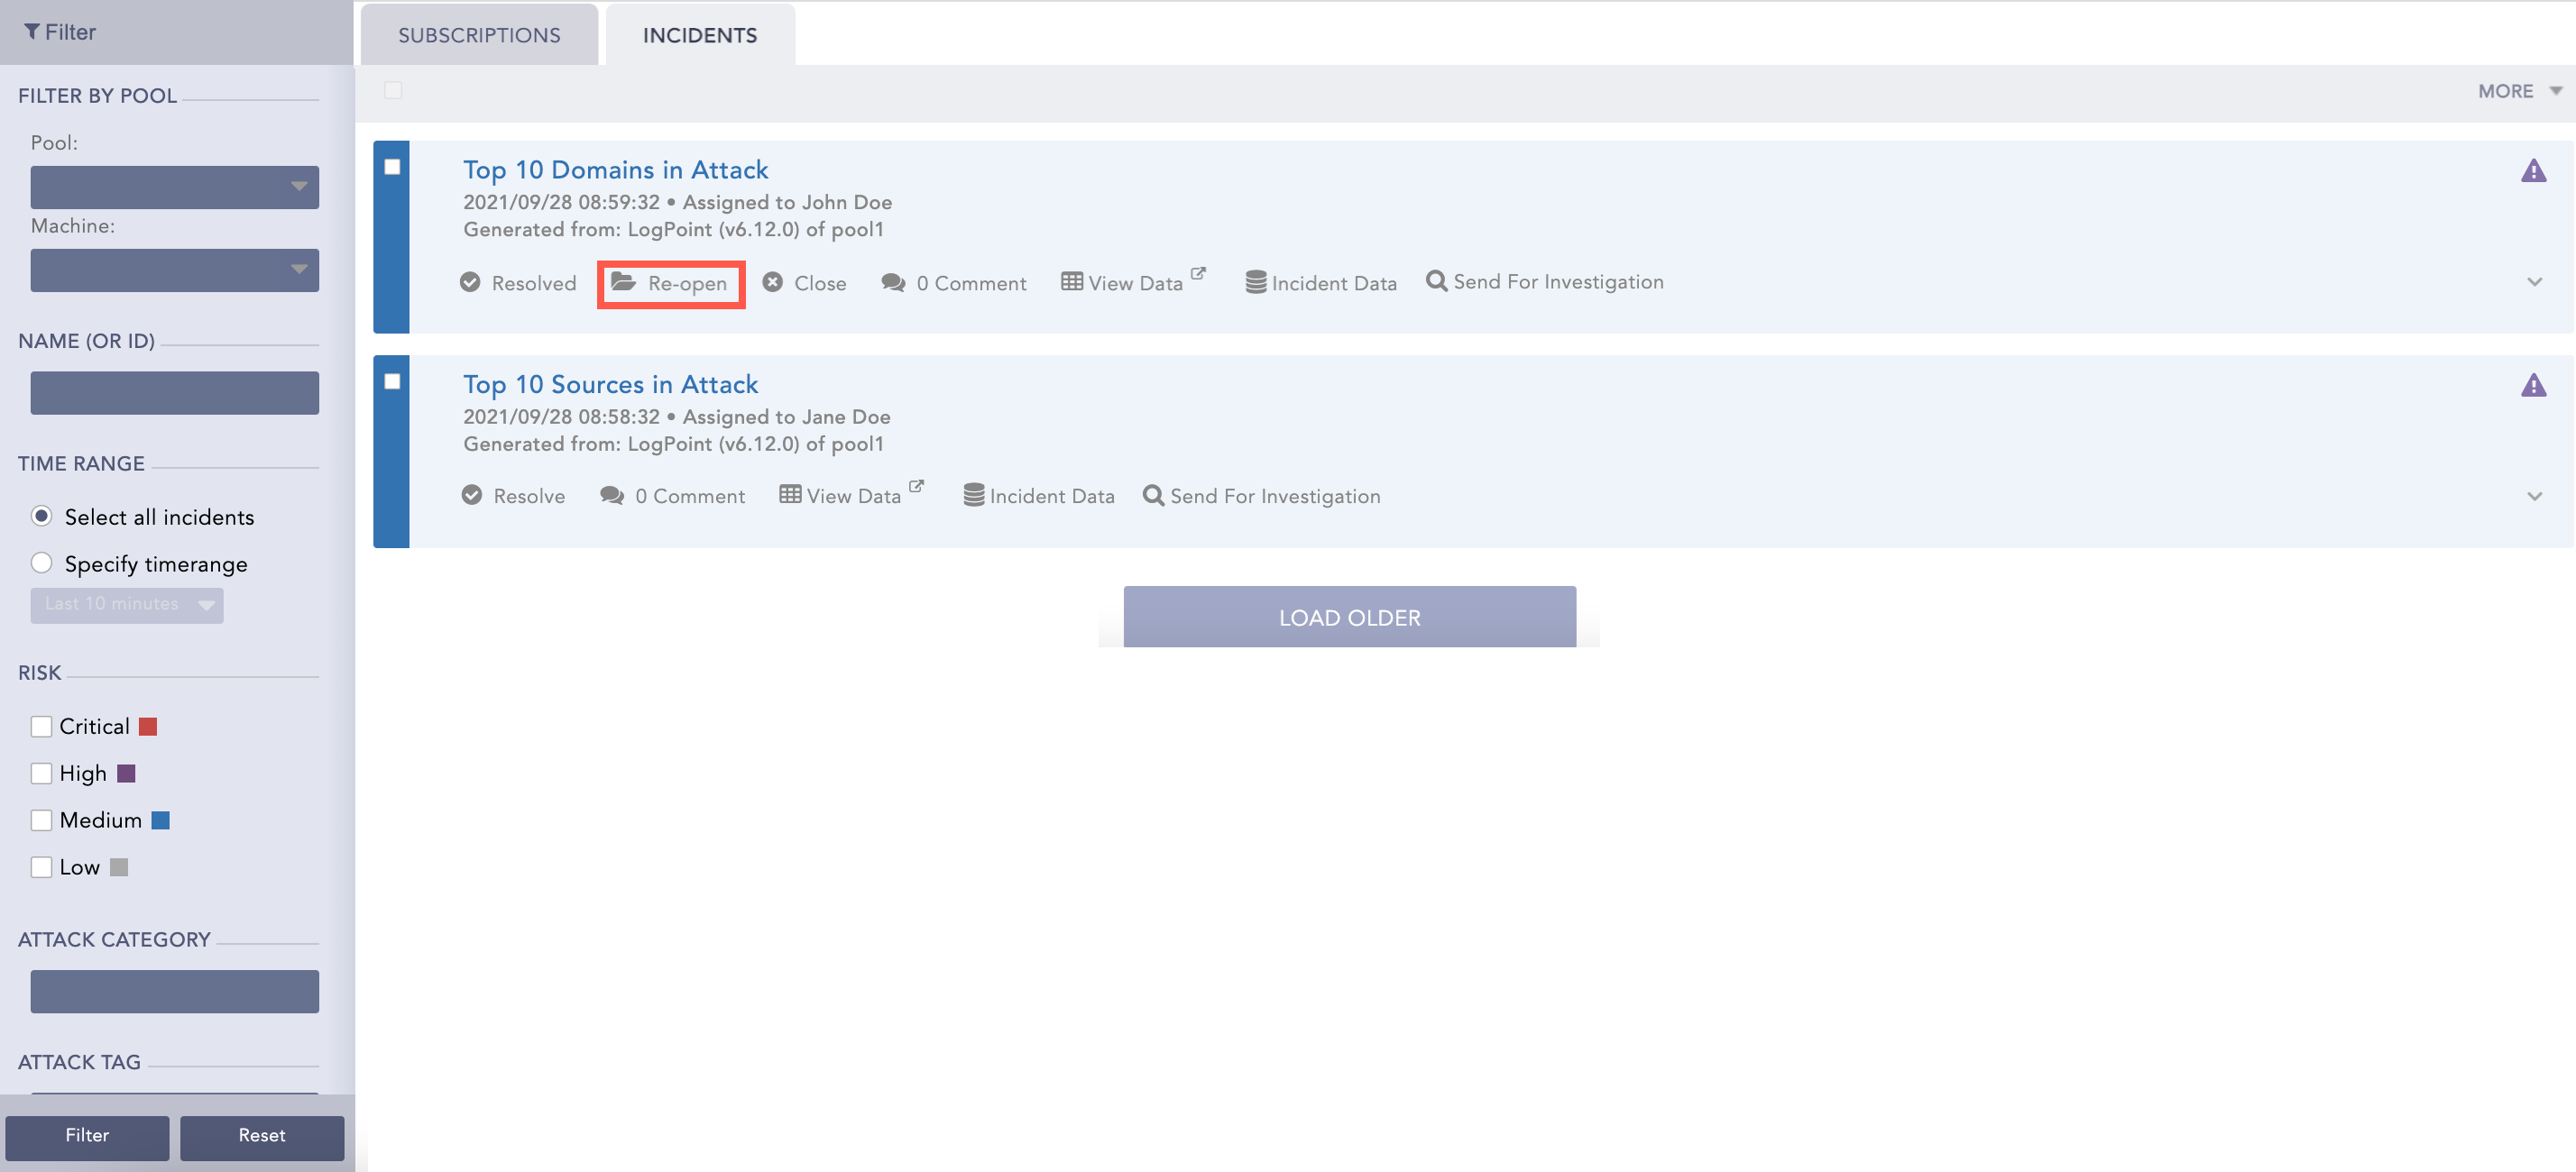Click inside the NAME (OR ID) input field

click(x=174, y=391)
